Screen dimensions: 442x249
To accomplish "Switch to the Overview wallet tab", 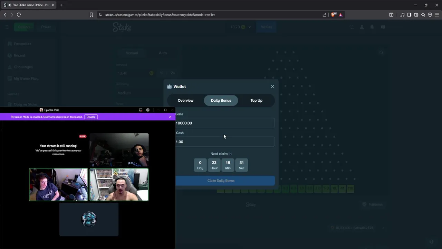I will click(185, 100).
